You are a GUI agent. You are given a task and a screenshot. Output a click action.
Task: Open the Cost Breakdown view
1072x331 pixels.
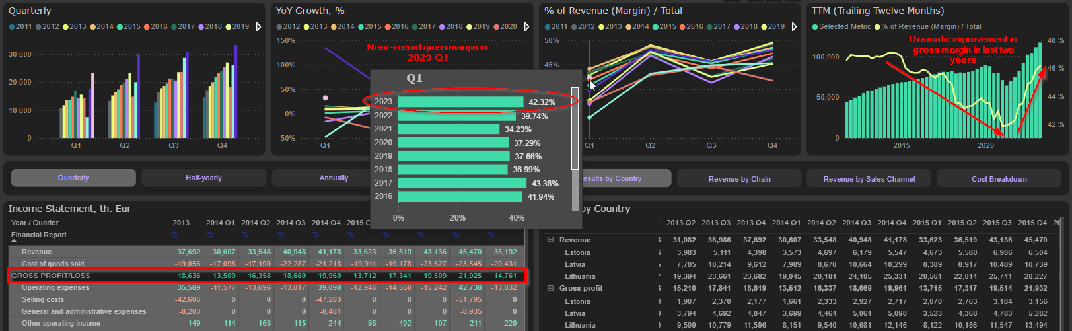coord(999,179)
